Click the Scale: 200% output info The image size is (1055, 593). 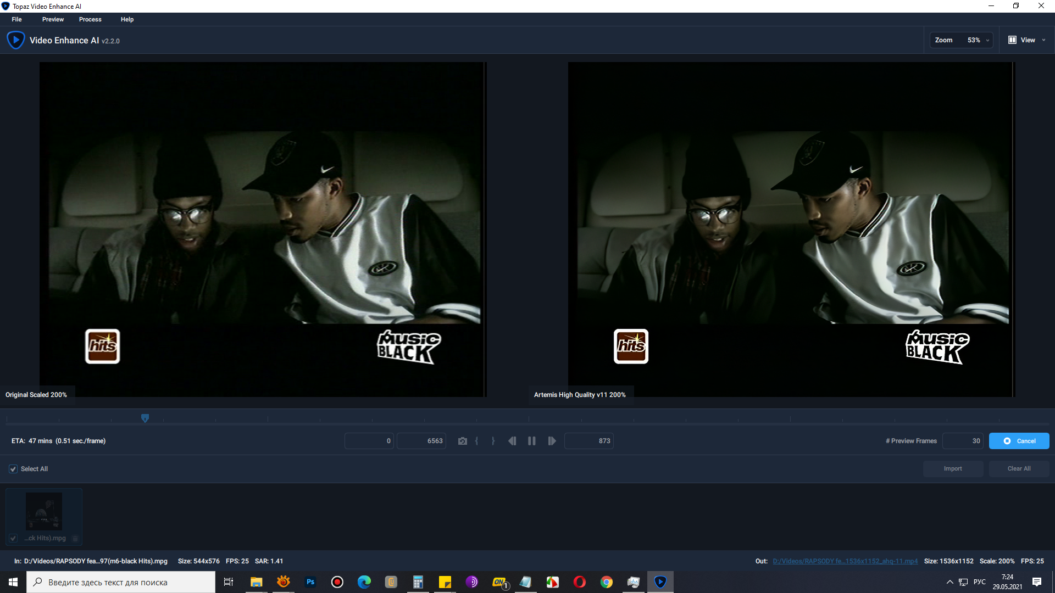(997, 561)
